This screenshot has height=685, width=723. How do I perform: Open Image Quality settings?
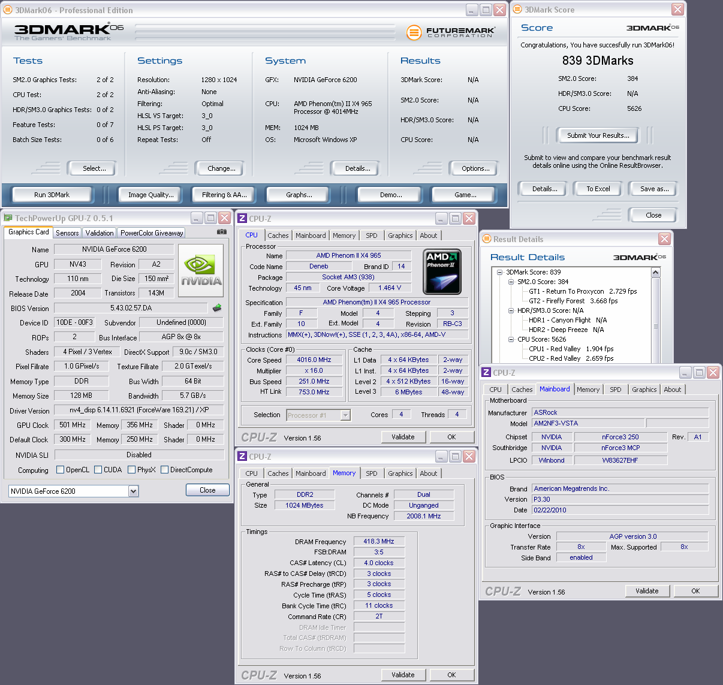pyautogui.click(x=151, y=195)
